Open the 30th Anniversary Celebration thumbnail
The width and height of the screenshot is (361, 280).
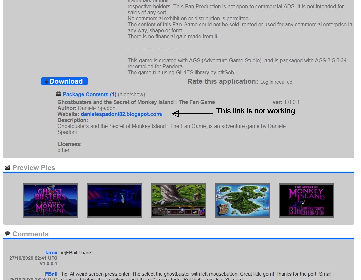point(307,200)
